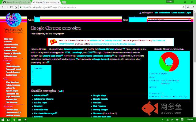Switch to the Steven-Roberts GitHub tab
196x122 pixels.
(16, 2)
